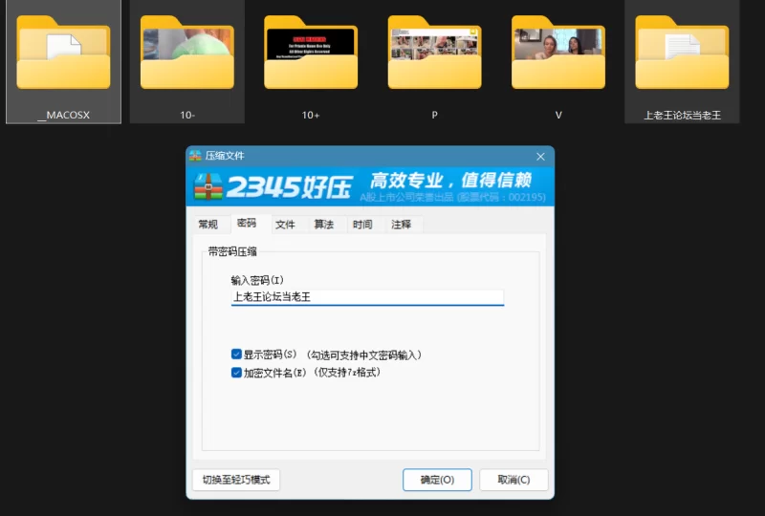The image size is (765, 516).
Task: Click the __MACOSX folder name label
Action: tap(64, 115)
